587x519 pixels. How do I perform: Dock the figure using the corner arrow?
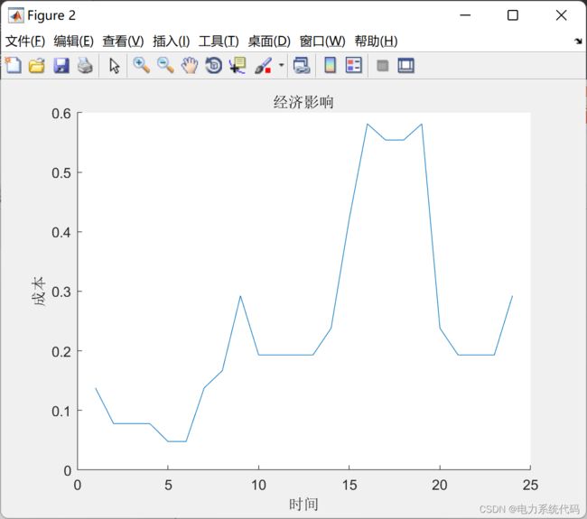coord(578,42)
